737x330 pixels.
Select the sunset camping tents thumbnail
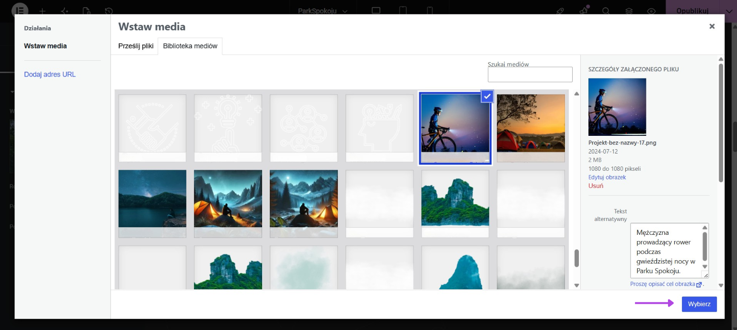point(531,128)
